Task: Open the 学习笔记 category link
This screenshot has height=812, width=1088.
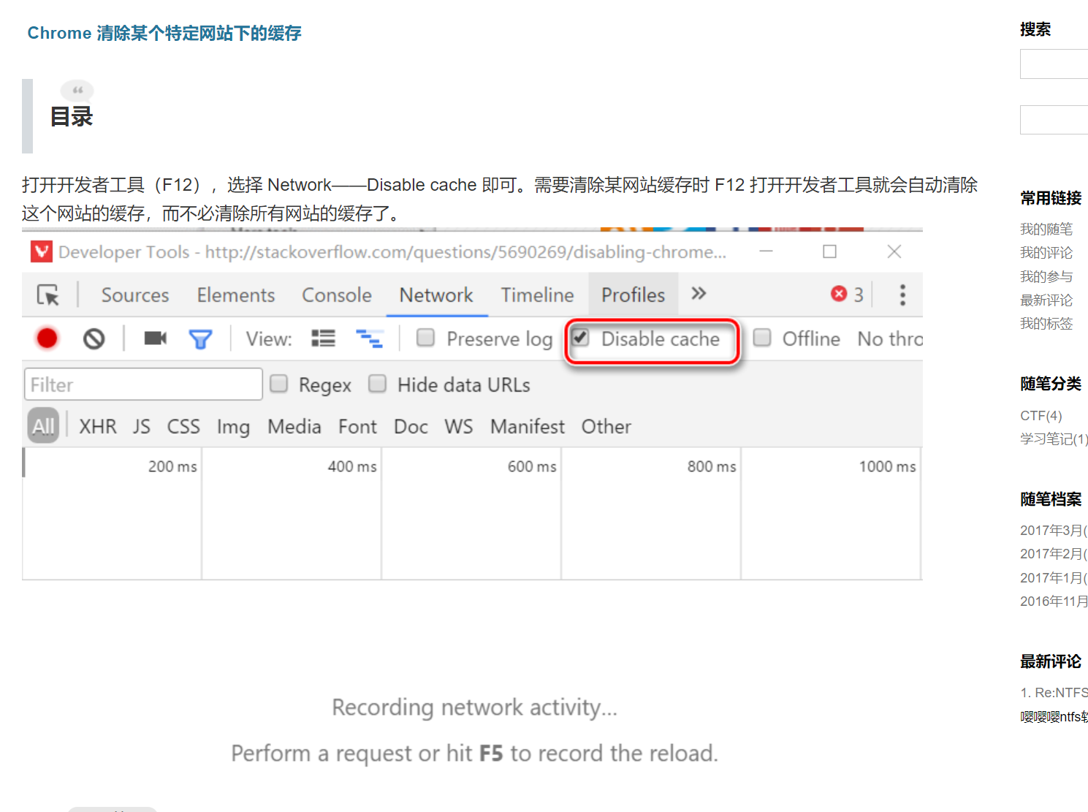Action: 1054,439
